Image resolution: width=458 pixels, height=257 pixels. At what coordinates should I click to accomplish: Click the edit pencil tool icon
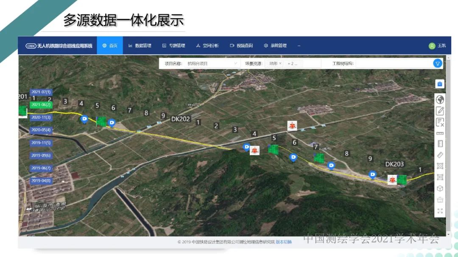click(440, 111)
